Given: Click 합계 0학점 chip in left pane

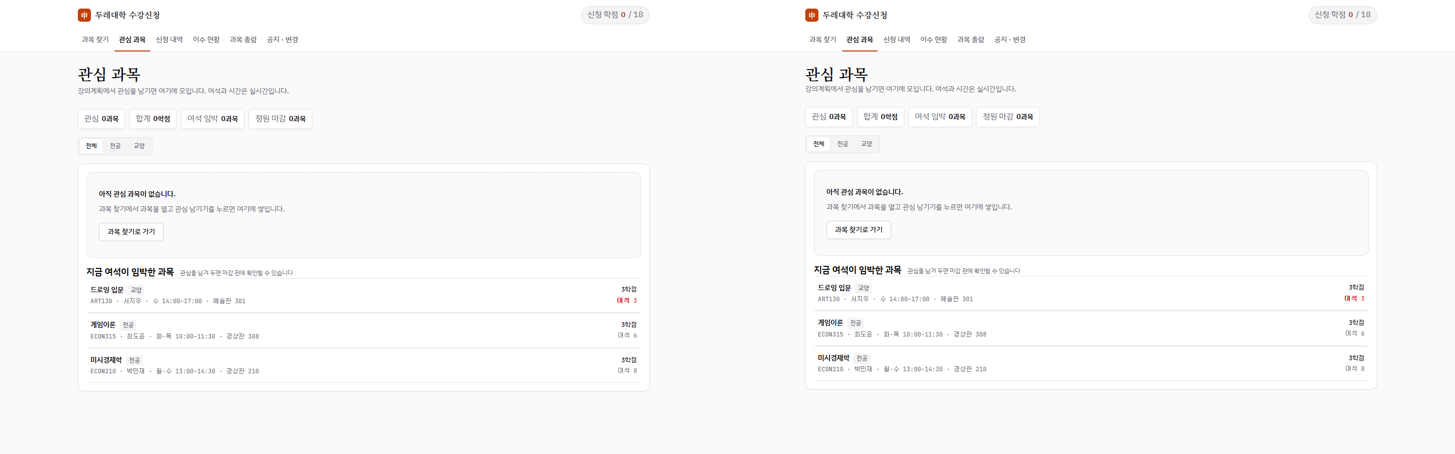Looking at the screenshot, I should click(x=153, y=119).
